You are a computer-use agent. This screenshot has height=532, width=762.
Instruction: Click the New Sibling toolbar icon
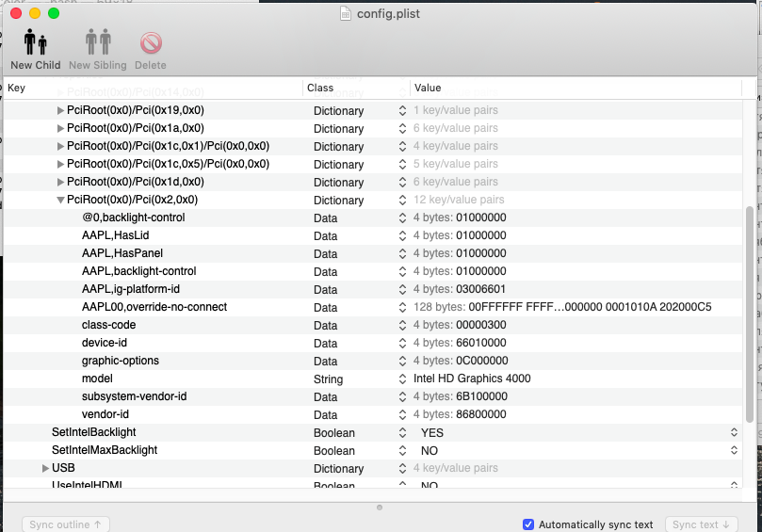[98, 41]
